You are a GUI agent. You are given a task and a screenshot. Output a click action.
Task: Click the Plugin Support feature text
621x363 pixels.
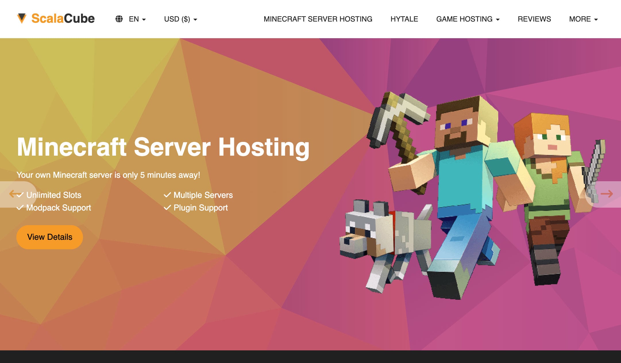pyautogui.click(x=200, y=208)
